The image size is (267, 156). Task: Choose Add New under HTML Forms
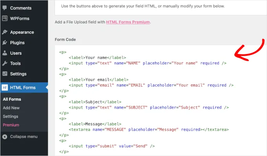point(11,108)
